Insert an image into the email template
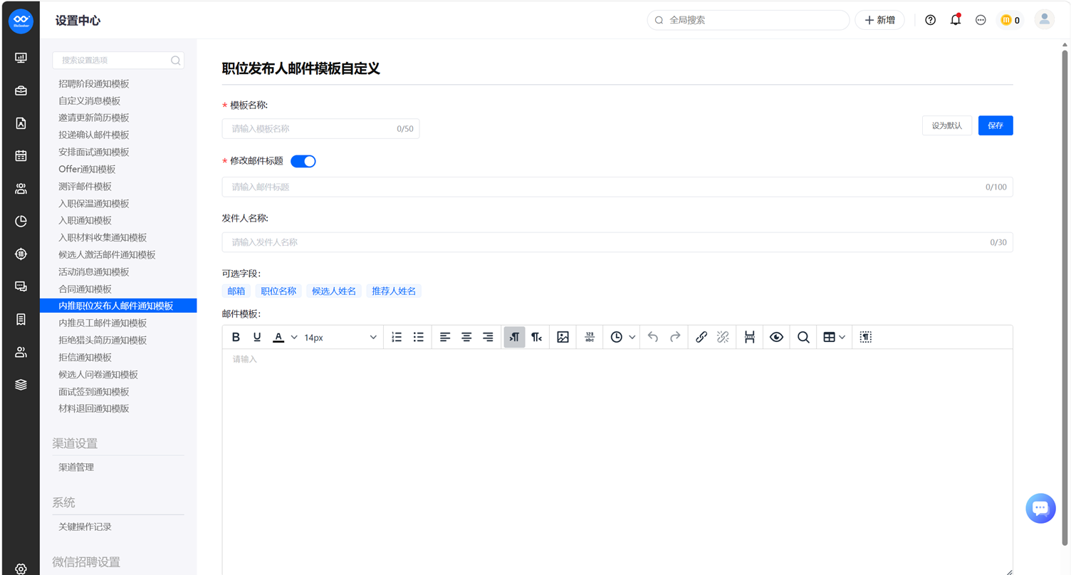Image resolution: width=1071 pixels, height=575 pixels. [563, 337]
